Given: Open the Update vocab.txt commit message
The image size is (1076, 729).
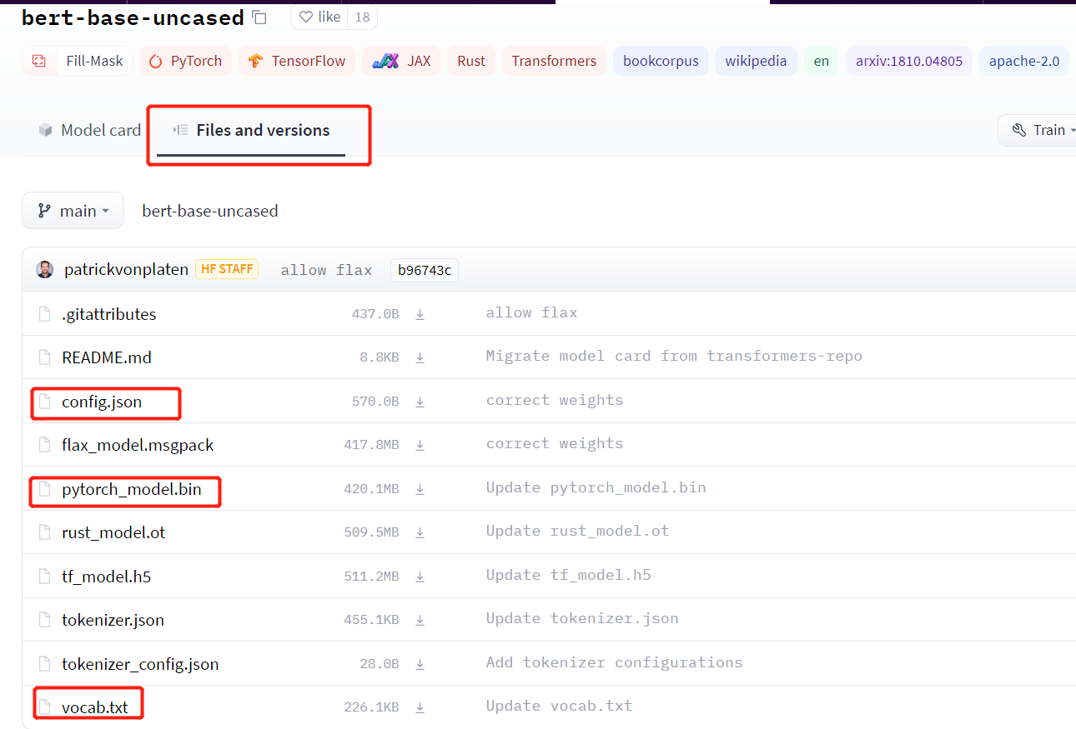Looking at the screenshot, I should pyautogui.click(x=559, y=706).
